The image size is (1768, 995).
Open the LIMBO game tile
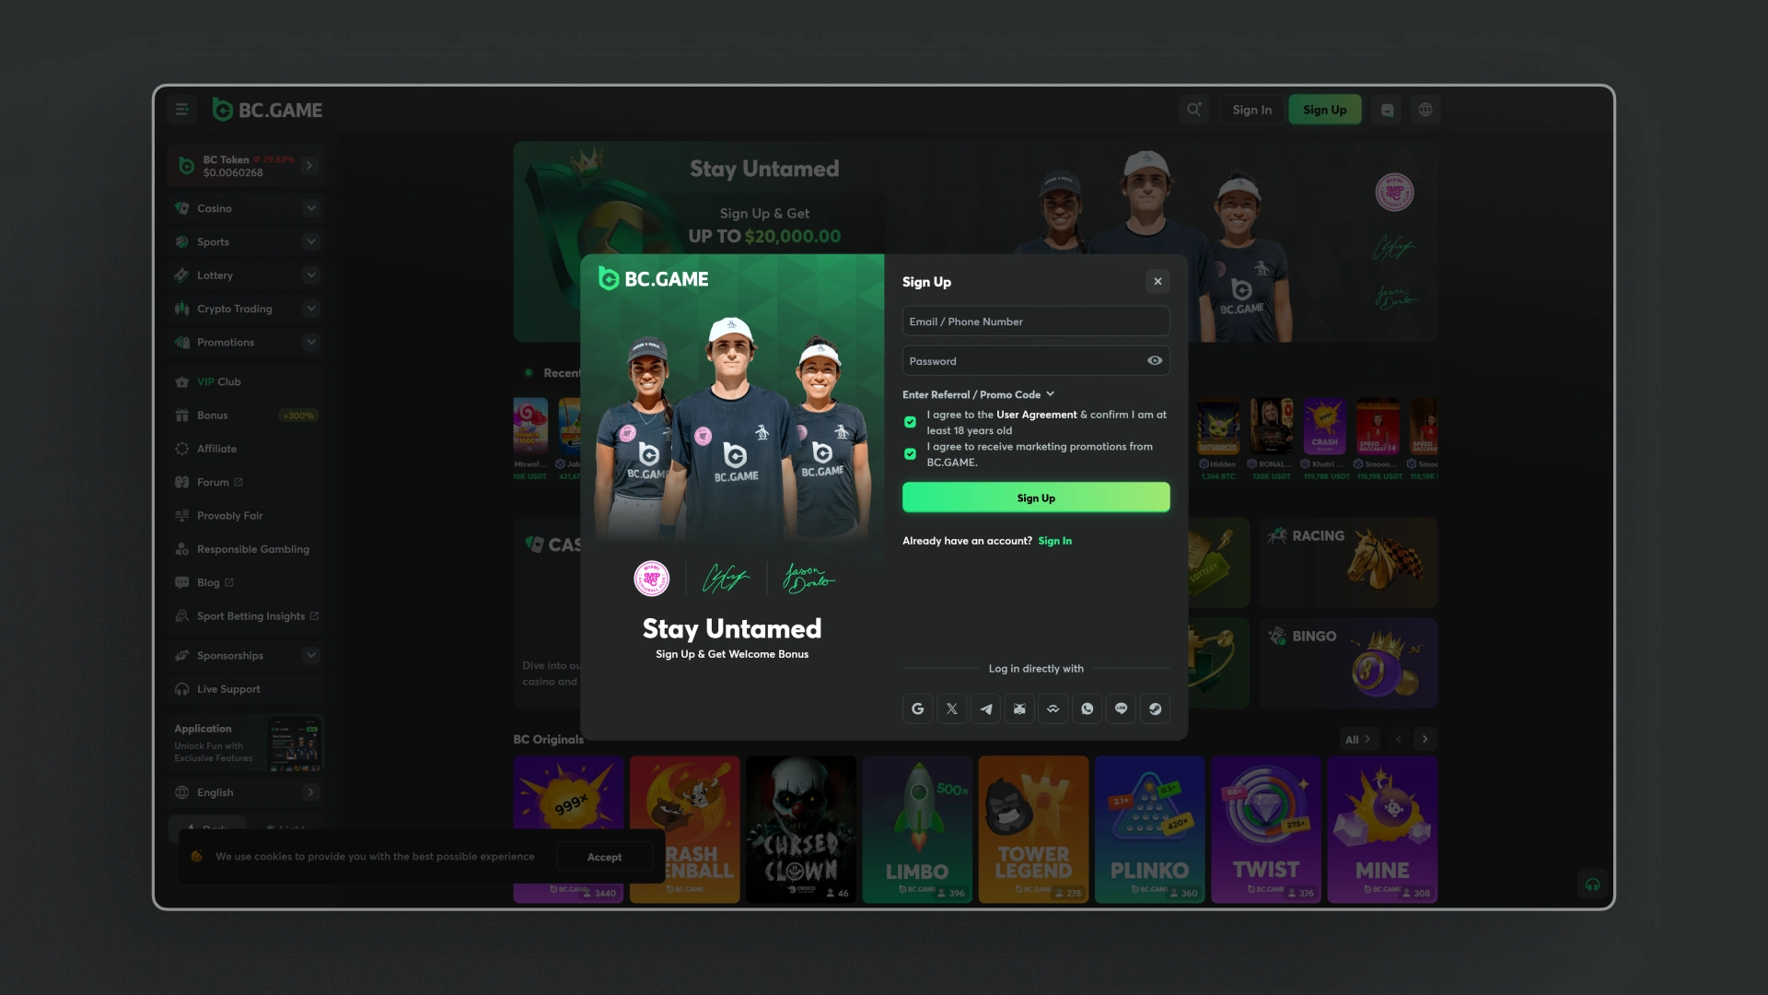[917, 828]
